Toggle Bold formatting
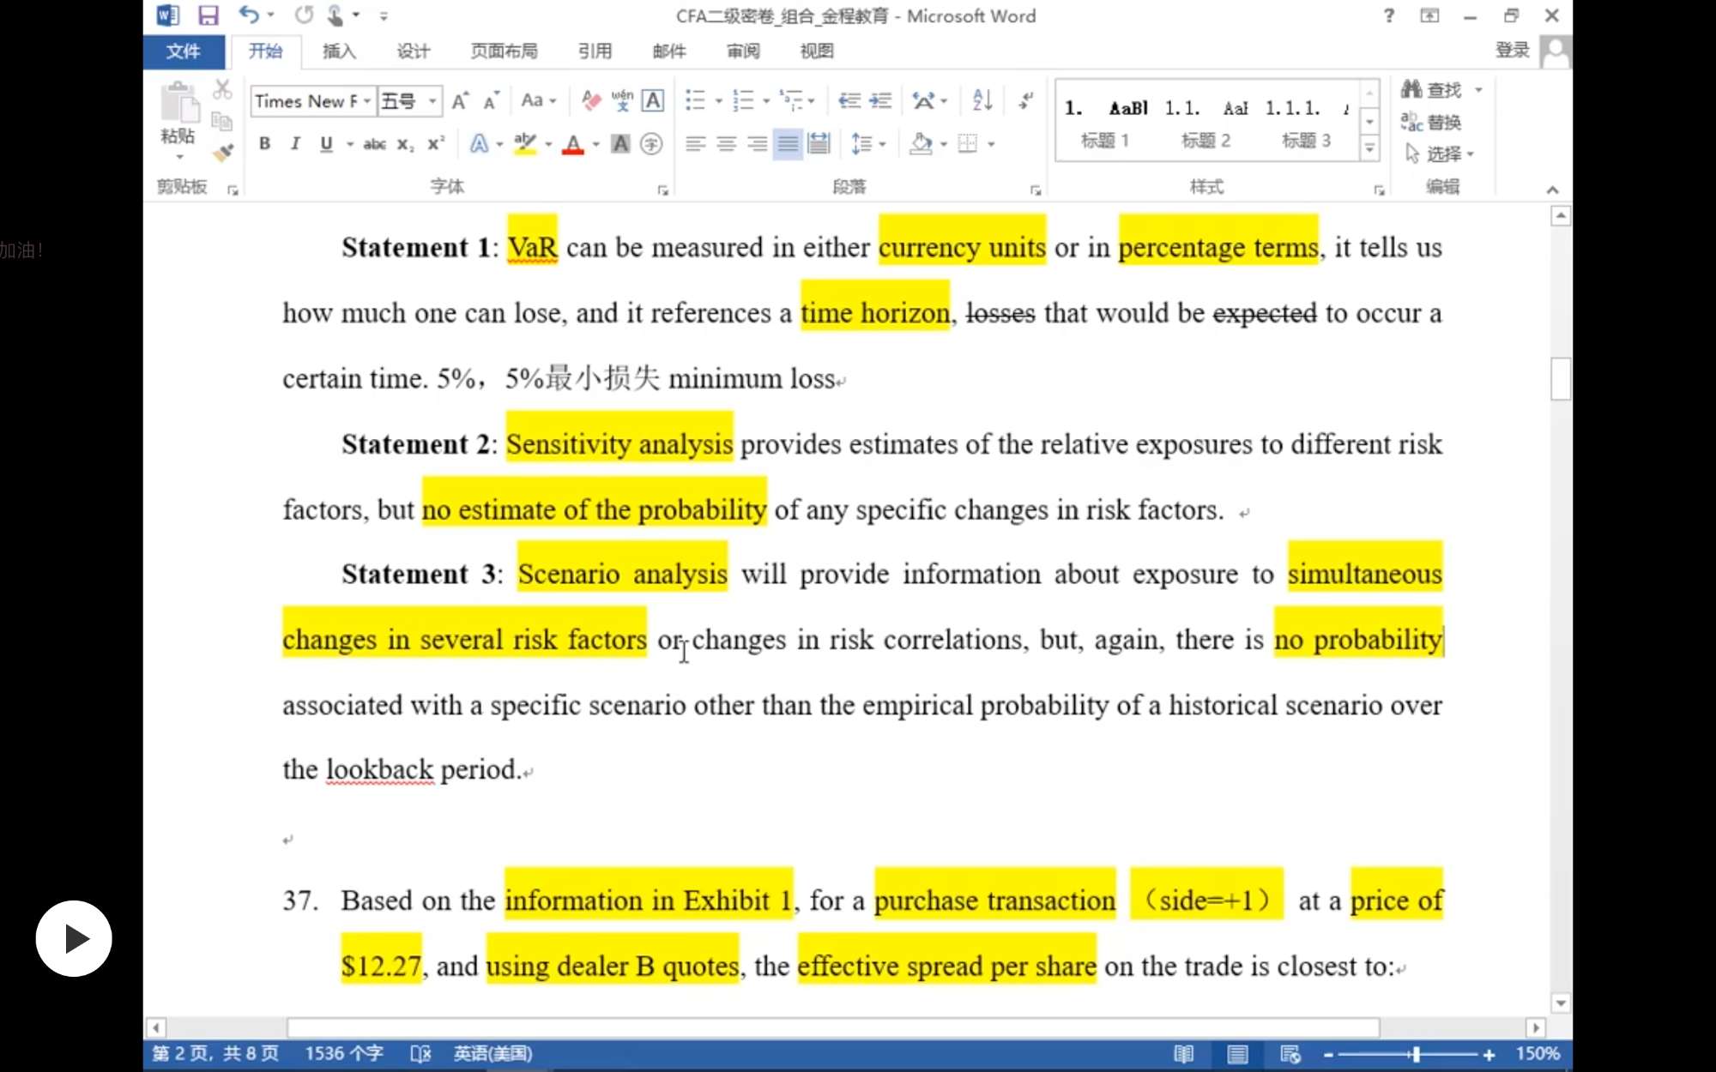Viewport: 1716px width, 1072px height. pos(264,143)
